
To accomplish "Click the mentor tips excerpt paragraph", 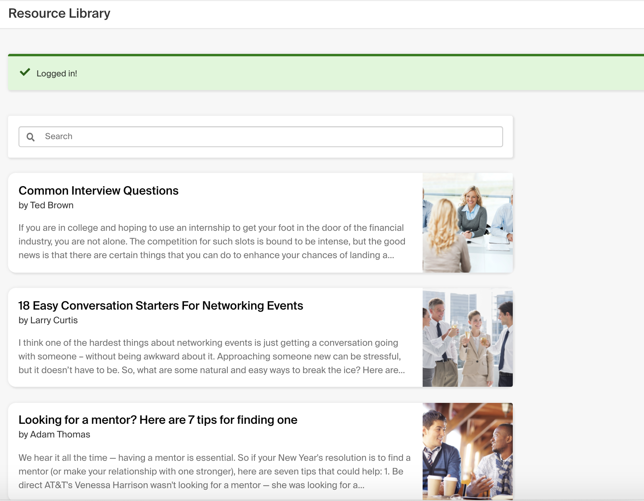I will click(215, 471).
